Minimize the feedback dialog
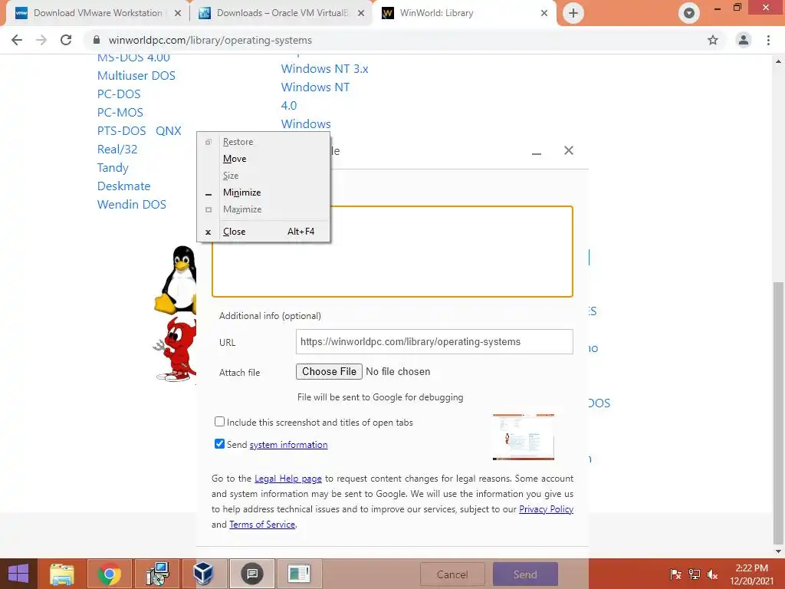This screenshot has height=589, width=785. point(536,151)
